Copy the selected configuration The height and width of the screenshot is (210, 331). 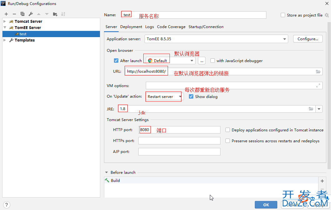point(22,14)
